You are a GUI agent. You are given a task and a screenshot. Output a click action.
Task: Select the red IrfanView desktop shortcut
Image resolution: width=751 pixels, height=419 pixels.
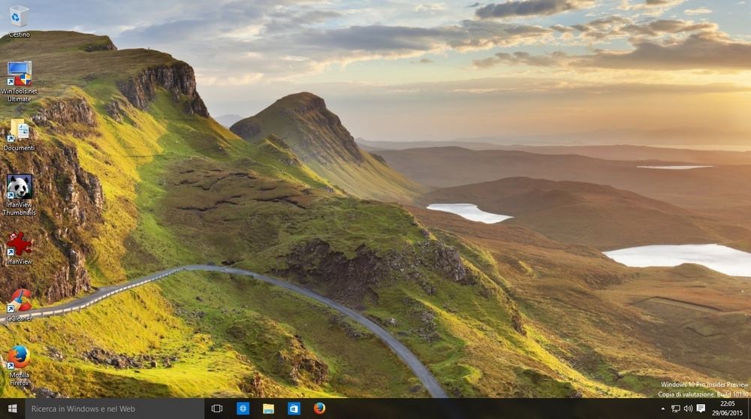pos(19,245)
